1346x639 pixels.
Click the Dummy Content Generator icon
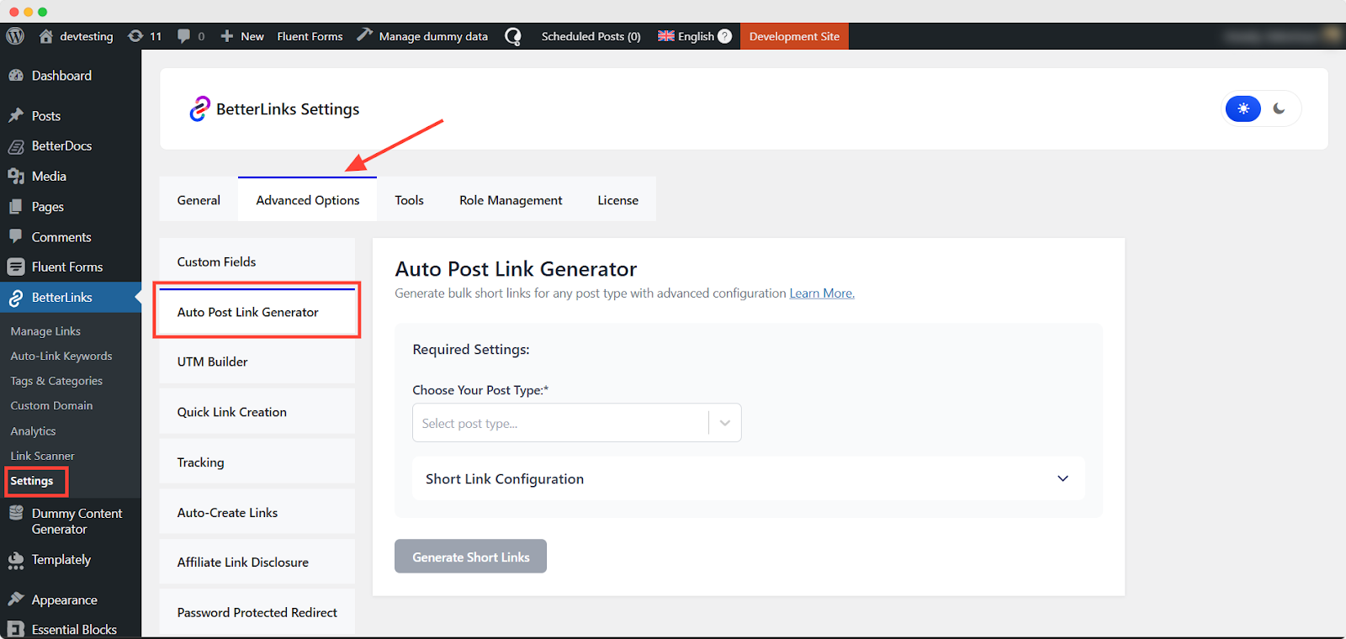tap(16, 513)
